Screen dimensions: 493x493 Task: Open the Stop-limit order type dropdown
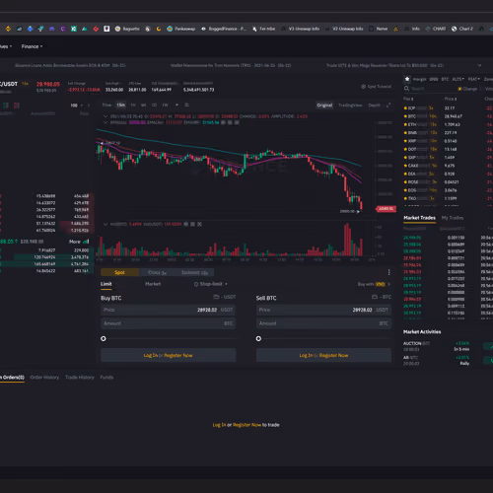click(211, 284)
